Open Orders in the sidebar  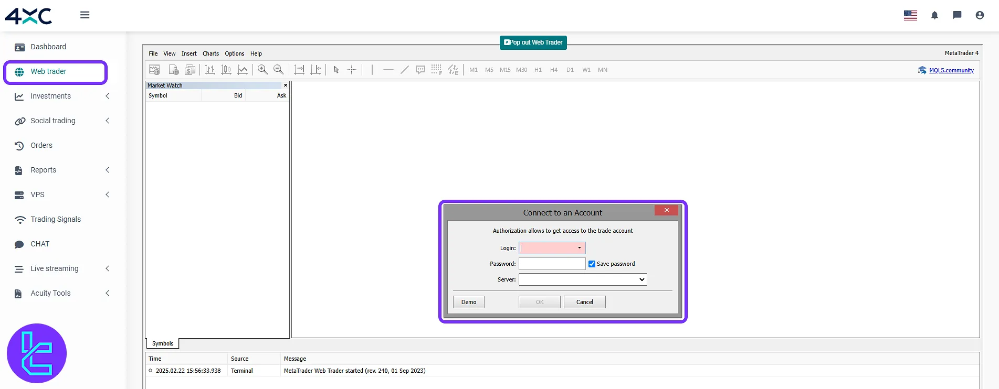(41, 145)
